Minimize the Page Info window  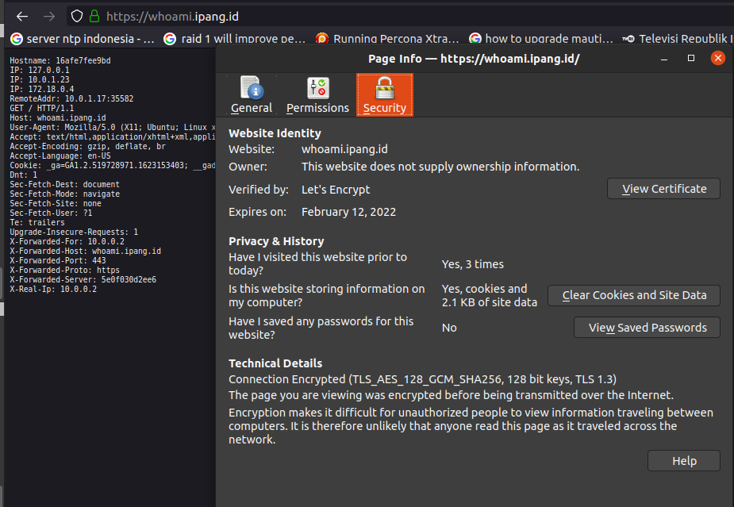click(x=664, y=59)
